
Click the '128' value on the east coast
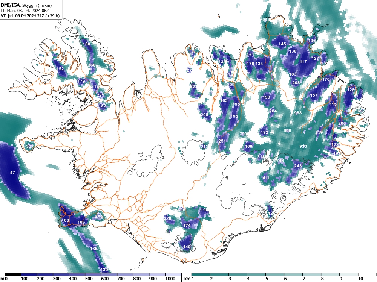click(351, 90)
